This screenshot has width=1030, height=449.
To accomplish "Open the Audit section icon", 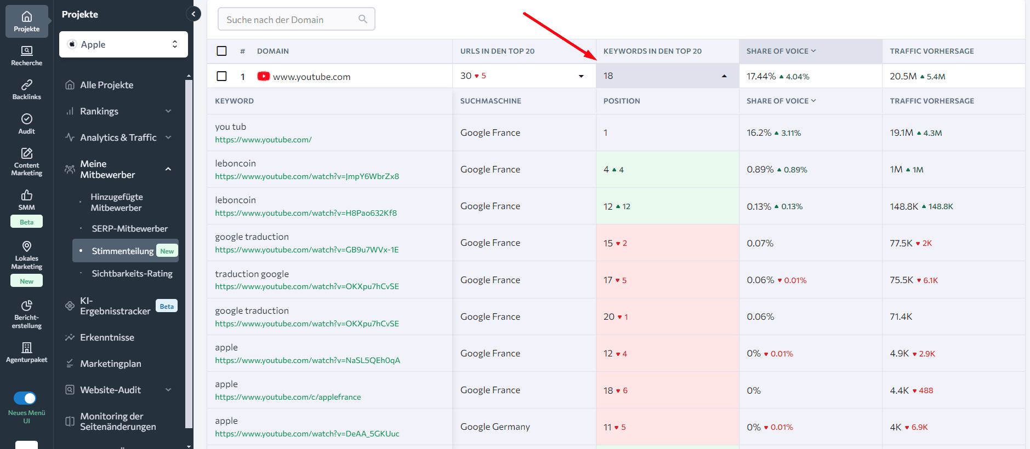I will 26,119.
